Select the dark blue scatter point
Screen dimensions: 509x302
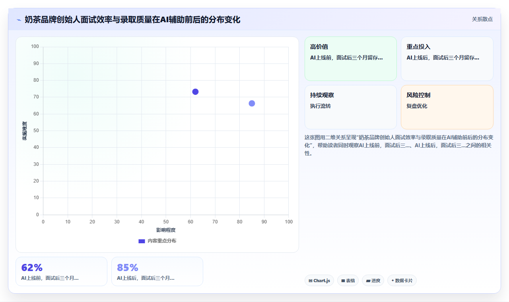[x=195, y=92]
